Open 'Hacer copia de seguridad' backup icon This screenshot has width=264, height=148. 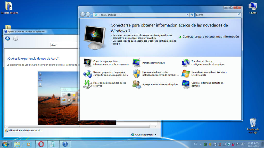(x=87, y=84)
